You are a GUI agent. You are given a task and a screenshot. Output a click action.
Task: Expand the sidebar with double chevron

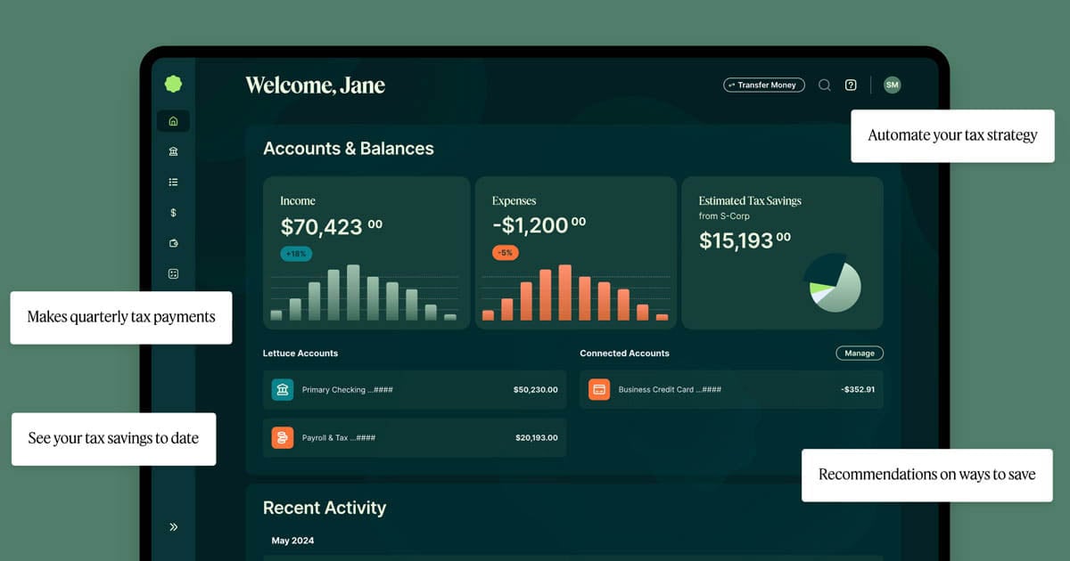click(x=173, y=527)
